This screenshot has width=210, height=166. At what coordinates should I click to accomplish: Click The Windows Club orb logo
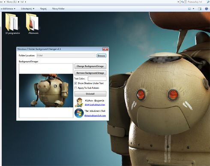tap(79, 113)
